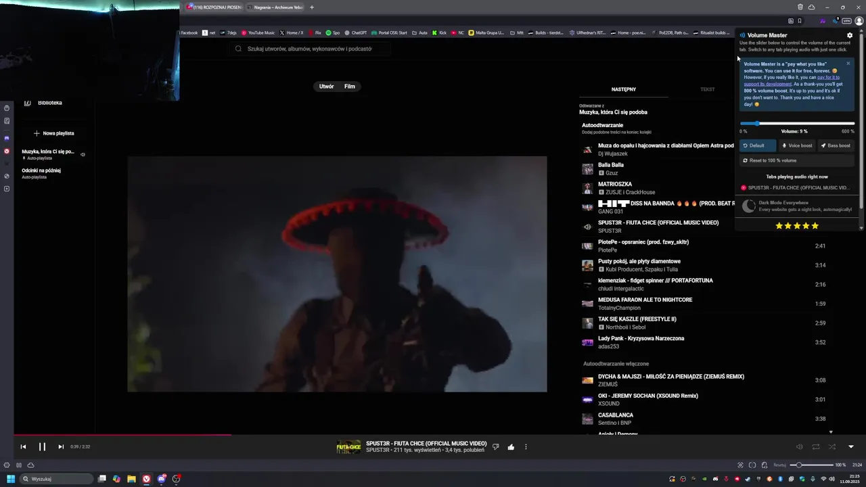The image size is (866, 487).
Task: Open Volume Master settings gear
Action: pos(850,35)
